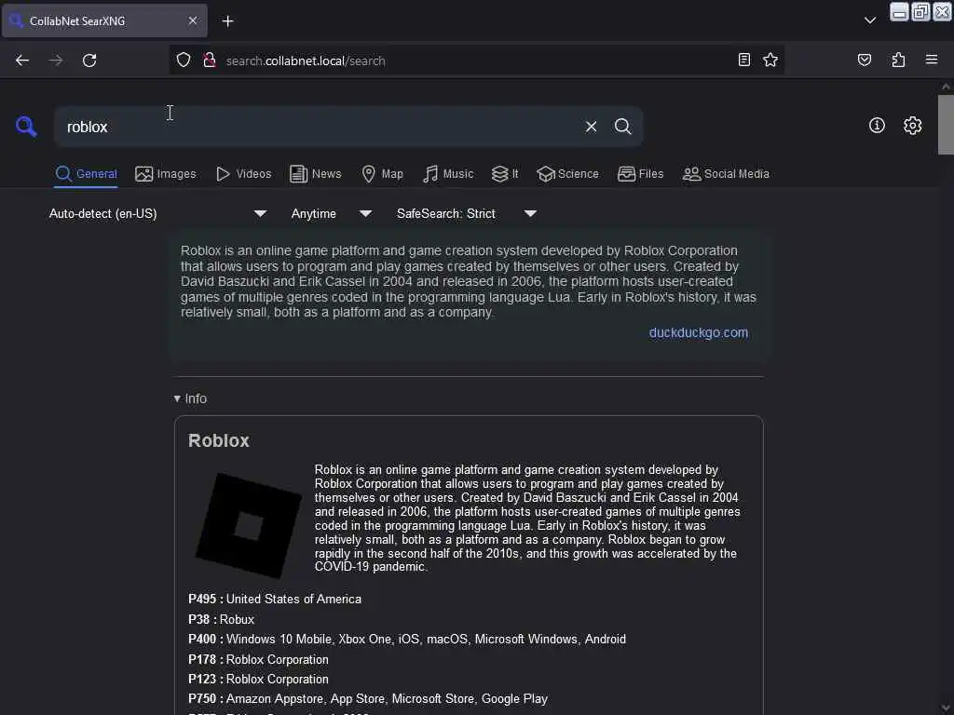
Task: List all tabs with chevron
Action: pyautogui.click(x=870, y=20)
